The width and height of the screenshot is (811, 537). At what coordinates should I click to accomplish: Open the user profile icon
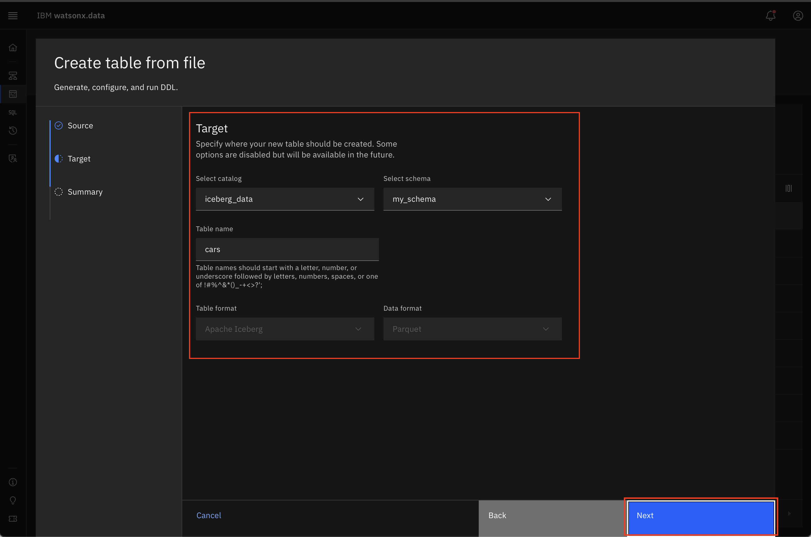tap(798, 16)
